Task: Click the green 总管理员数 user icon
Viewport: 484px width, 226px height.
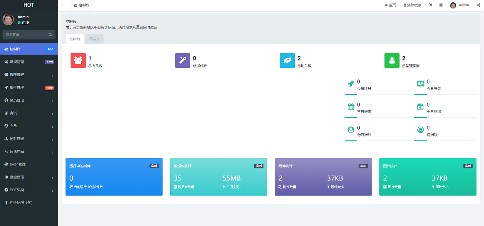Action: tap(392, 60)
